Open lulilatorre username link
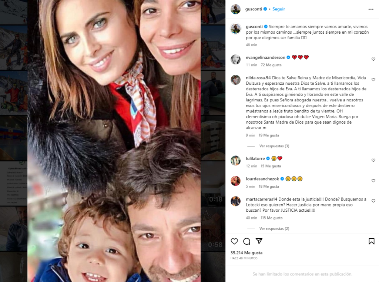The width and height of the screenshot is (379, 282). coord(255,158)
